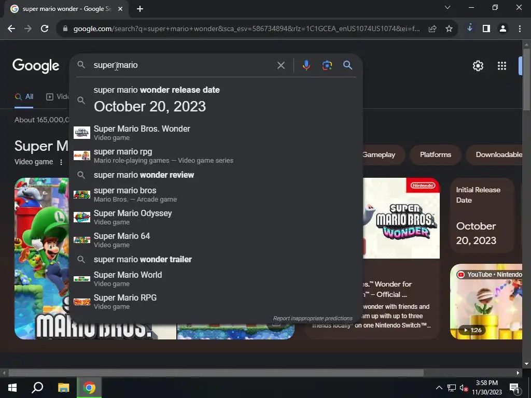Open the notification center icon
This screenshot has width=531, height=398.
515,388
